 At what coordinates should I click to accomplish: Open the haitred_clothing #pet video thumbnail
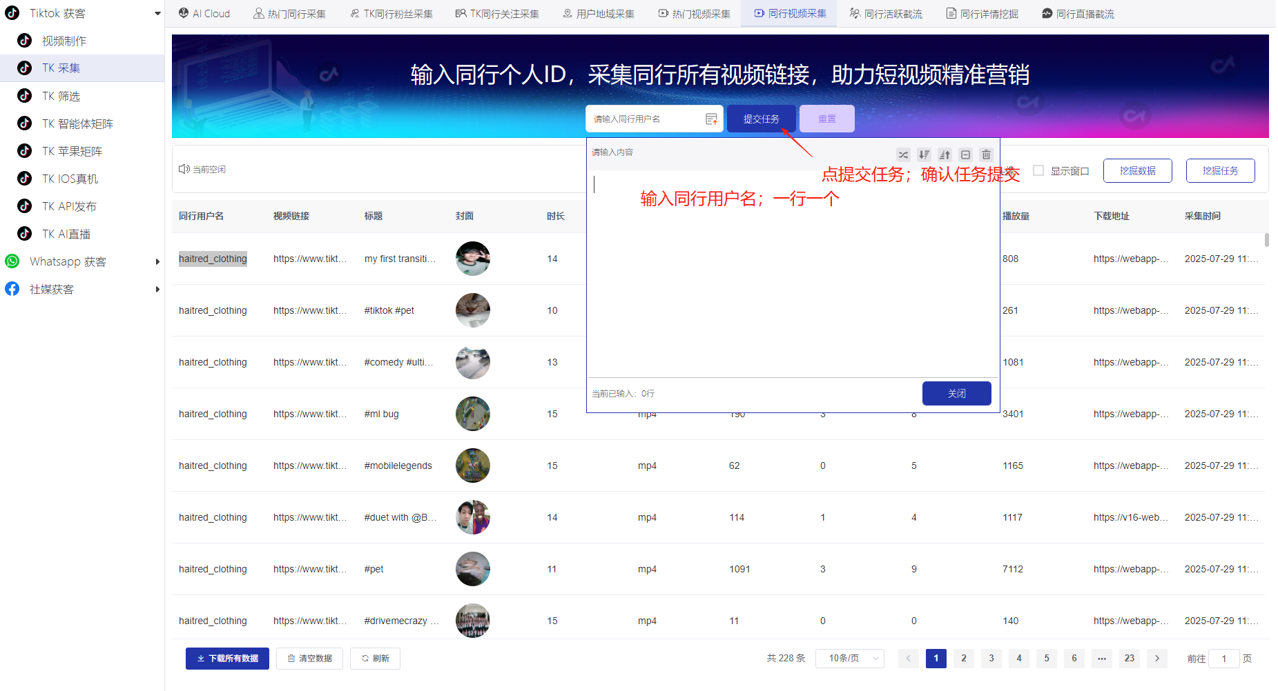coord(472,569)
